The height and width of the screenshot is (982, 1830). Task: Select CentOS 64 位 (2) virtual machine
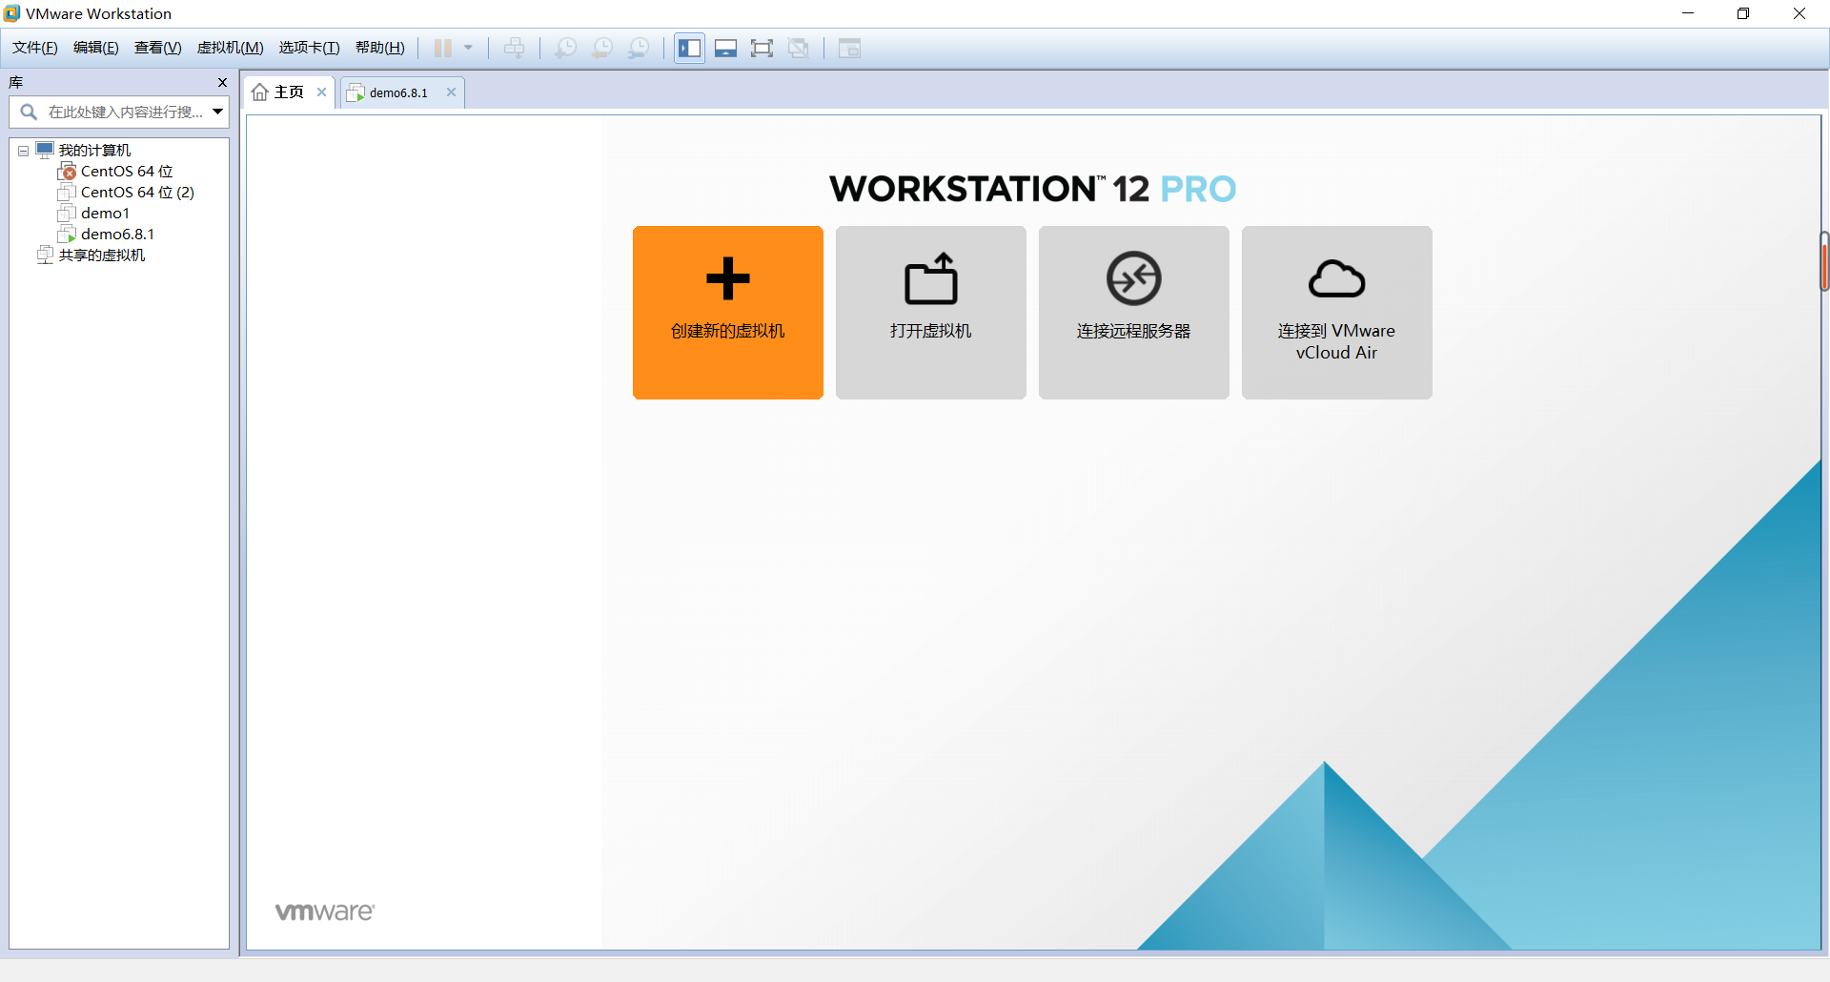[137, 193]
